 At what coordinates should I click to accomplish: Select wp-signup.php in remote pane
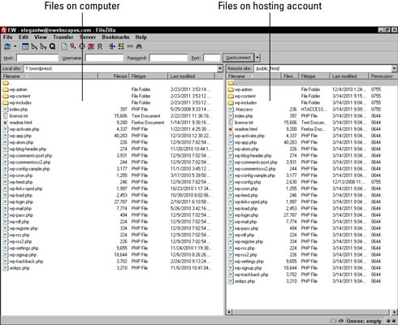249,268
